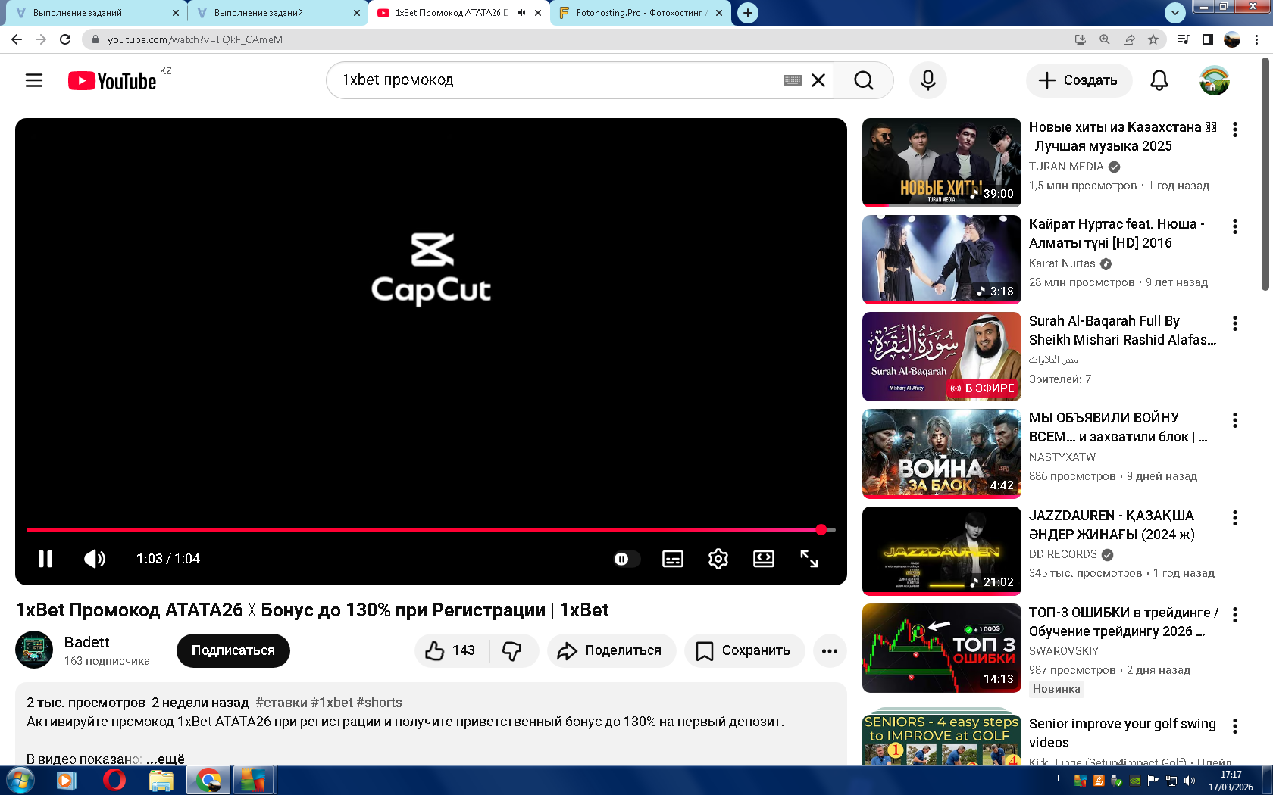This screenshot has width=1273, height=795.
Task: Save the video with Сохранить
Action: click(744, 650)
